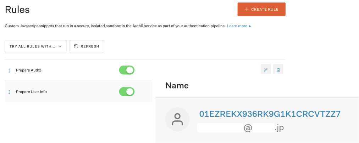Click the pencil edit icon for Prepare Authz
Image resolution: width=359 pixels, height=143 pixels.
pos(266,69)
